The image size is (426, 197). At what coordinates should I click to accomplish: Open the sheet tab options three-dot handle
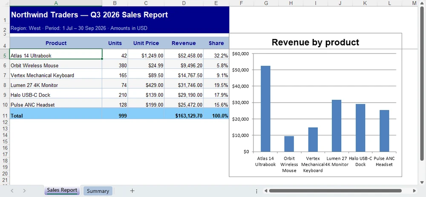click(256, 191)
